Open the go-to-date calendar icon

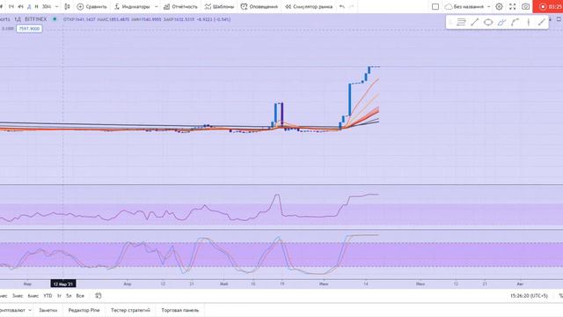98,296
